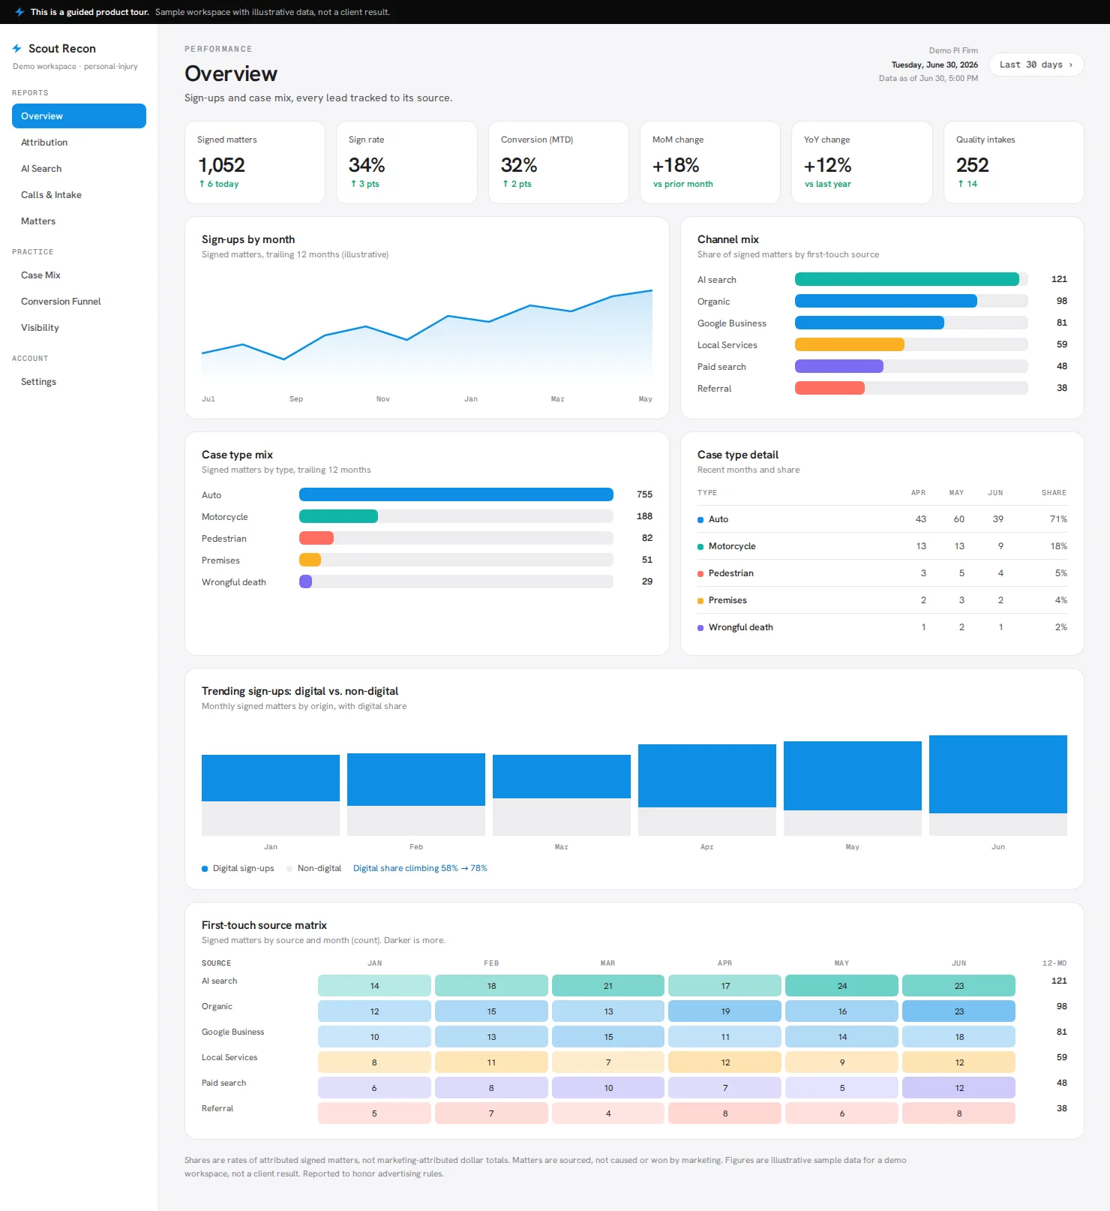The width and height of the screenshot is (1110, 1211).
Task: Click the up-arrow 2 pts under Conversion
Action: 517,184
